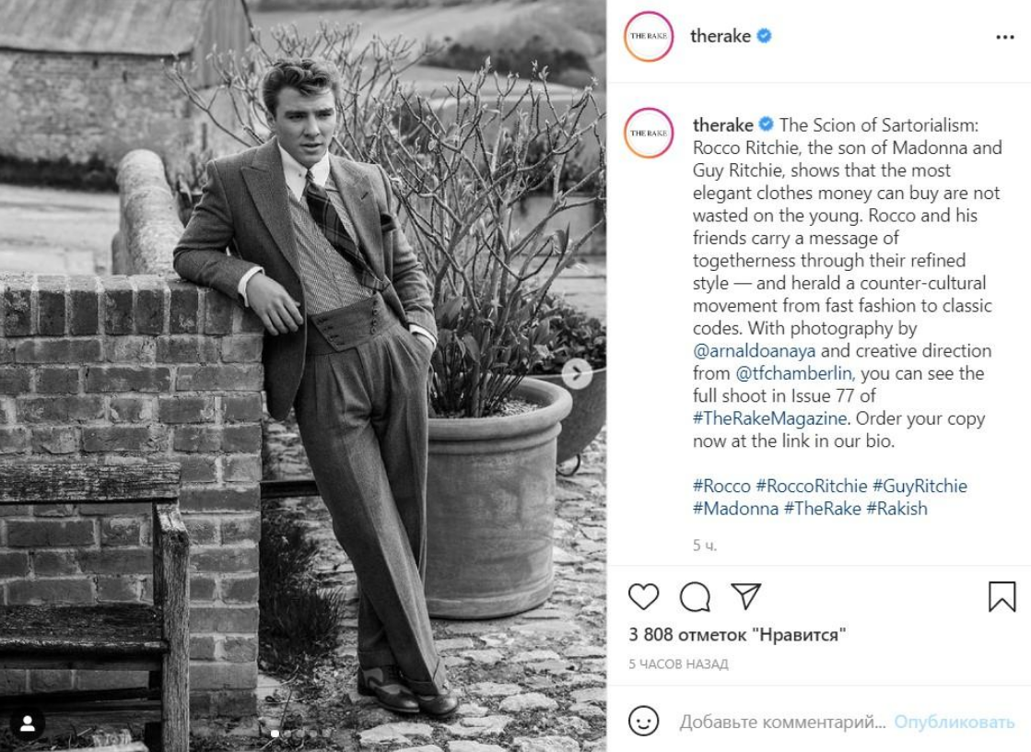
Task: Go to next photo in carousel
Action: pos(577,372)
